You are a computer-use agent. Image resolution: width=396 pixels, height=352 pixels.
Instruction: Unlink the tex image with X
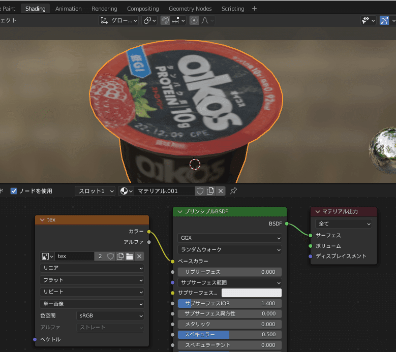[139, 257]
